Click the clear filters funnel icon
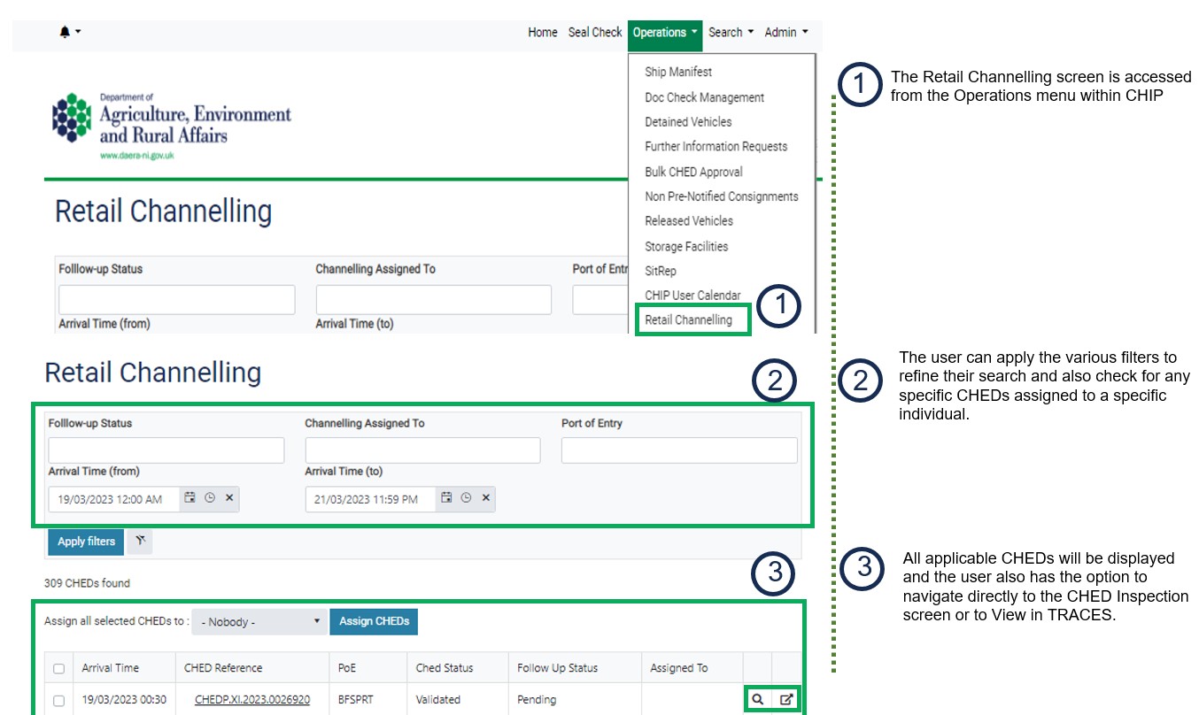This screenshot has height=715, width=1199. pos(140,542)
